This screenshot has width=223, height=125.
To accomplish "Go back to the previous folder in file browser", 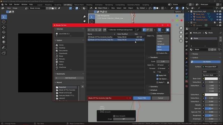I will 89,30.
